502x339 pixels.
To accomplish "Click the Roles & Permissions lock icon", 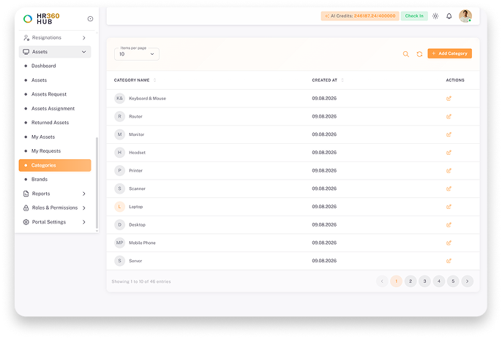I will (x=26, y=207).
